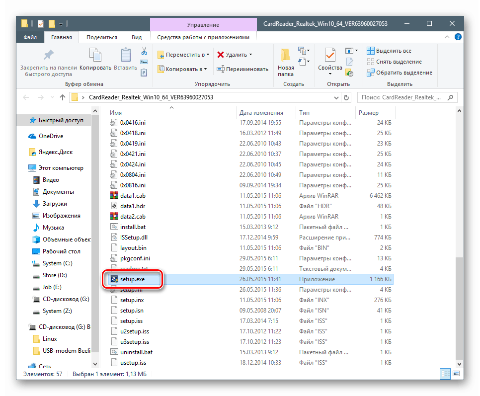Click the Pin to Quick Access icon
The image size is (480, 396).
[x=48, y=55]
